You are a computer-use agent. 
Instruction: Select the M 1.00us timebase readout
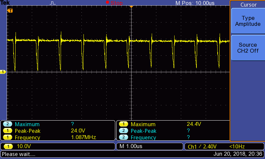point(131,146)
